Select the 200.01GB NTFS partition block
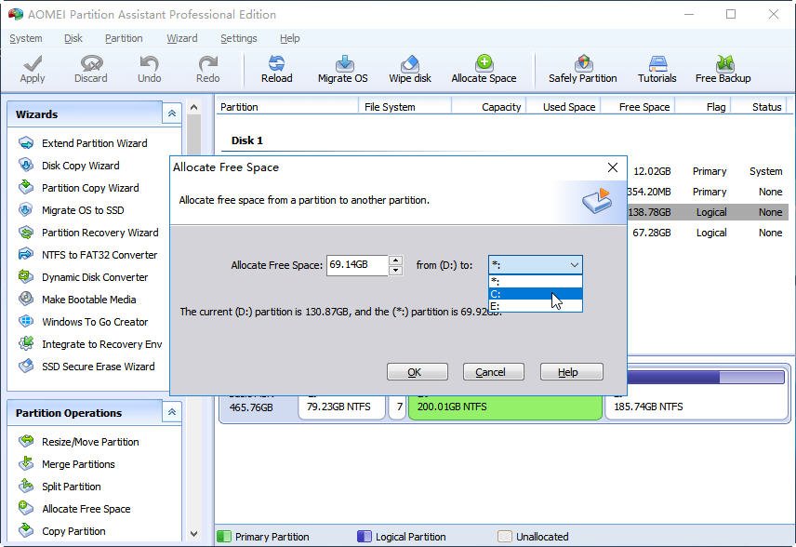796x547 pixels. pyautogui.click(x=505, y=407)
